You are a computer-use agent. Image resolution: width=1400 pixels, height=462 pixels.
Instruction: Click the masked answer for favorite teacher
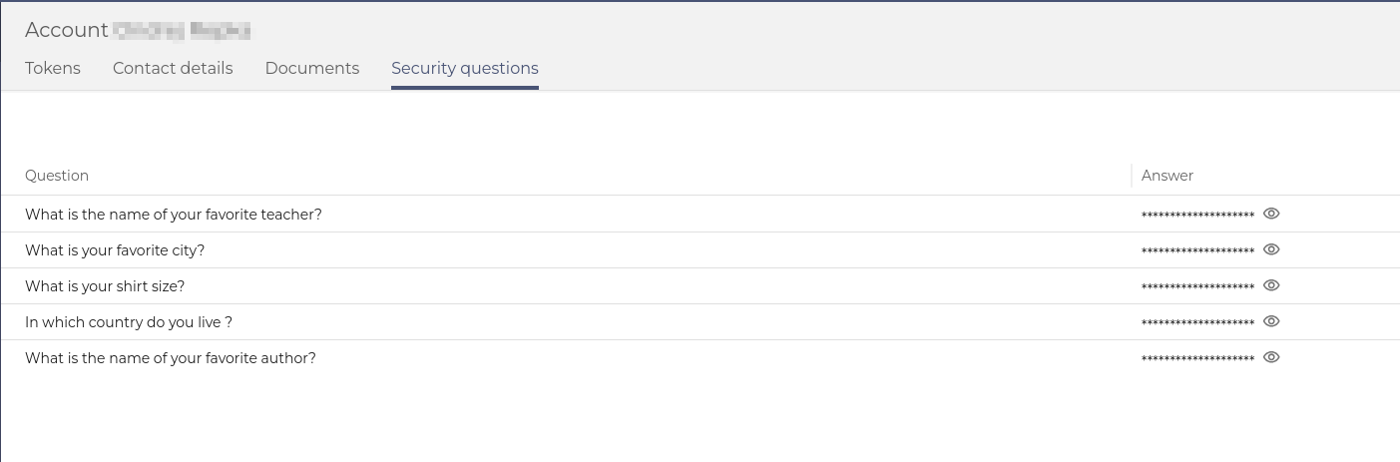pyautogui.click(x=1197, y=216)
